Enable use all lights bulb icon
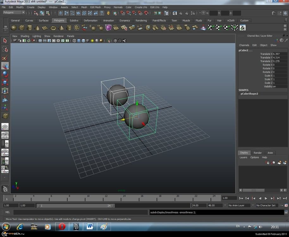Image resolution: width=289 pixels, height=237 pixels. point(92,41)
